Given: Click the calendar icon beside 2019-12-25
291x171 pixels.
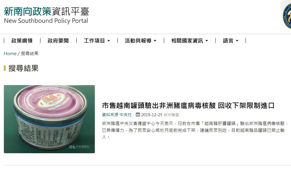Looking at the screenshot, I should 138,115.
